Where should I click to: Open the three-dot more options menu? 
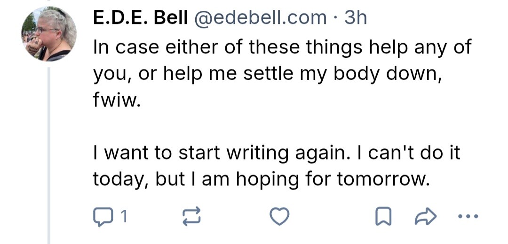(468, 217)
